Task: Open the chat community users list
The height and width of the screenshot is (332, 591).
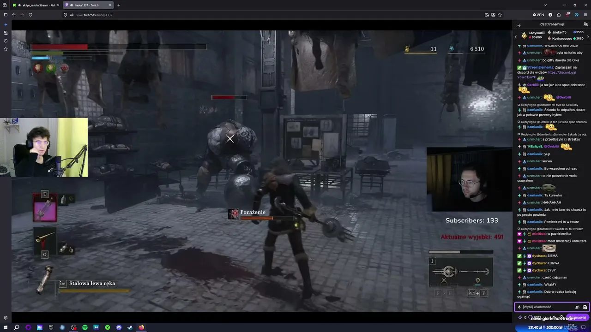Action: coord(585,24)
